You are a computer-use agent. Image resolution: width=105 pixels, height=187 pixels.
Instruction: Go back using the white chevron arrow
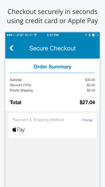(x=12, y=48)
